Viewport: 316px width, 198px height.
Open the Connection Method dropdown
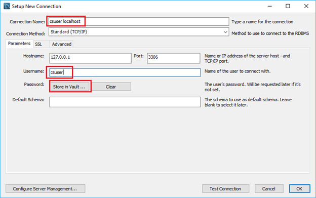139,32
